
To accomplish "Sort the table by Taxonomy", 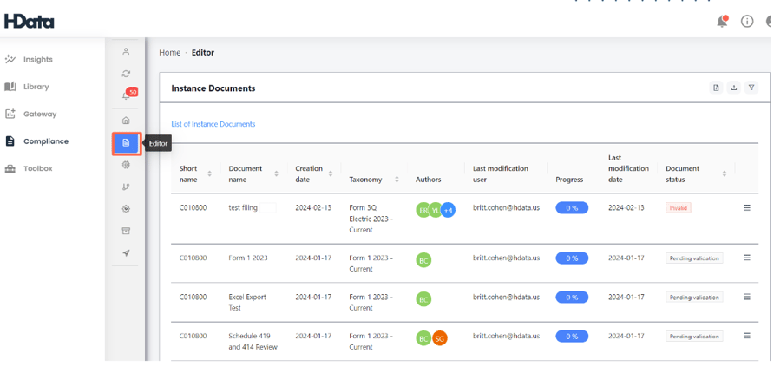I will pos(397,180).
